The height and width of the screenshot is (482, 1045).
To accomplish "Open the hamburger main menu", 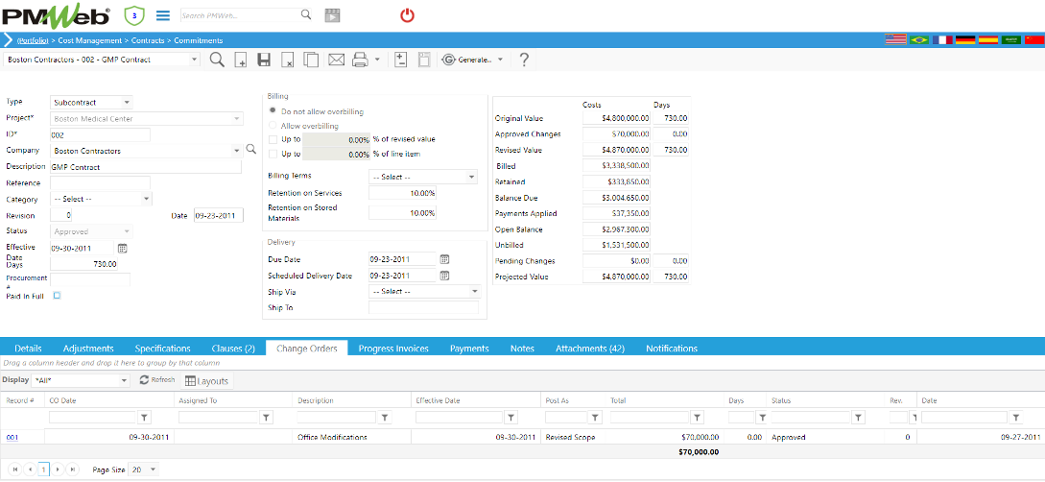I will [162, 14].
